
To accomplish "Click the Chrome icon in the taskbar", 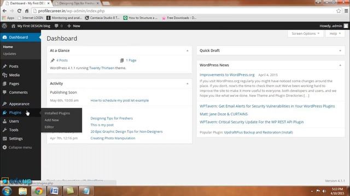I will click(38, 191).
